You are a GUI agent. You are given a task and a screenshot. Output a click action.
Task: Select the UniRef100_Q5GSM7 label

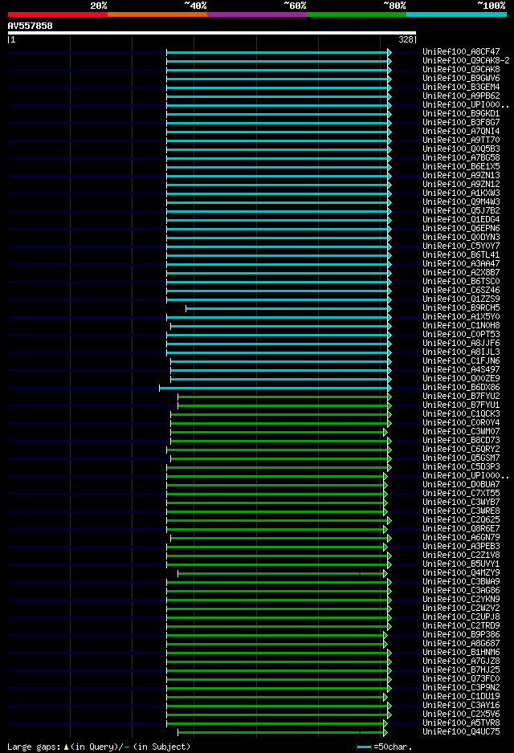pos(461,458)
